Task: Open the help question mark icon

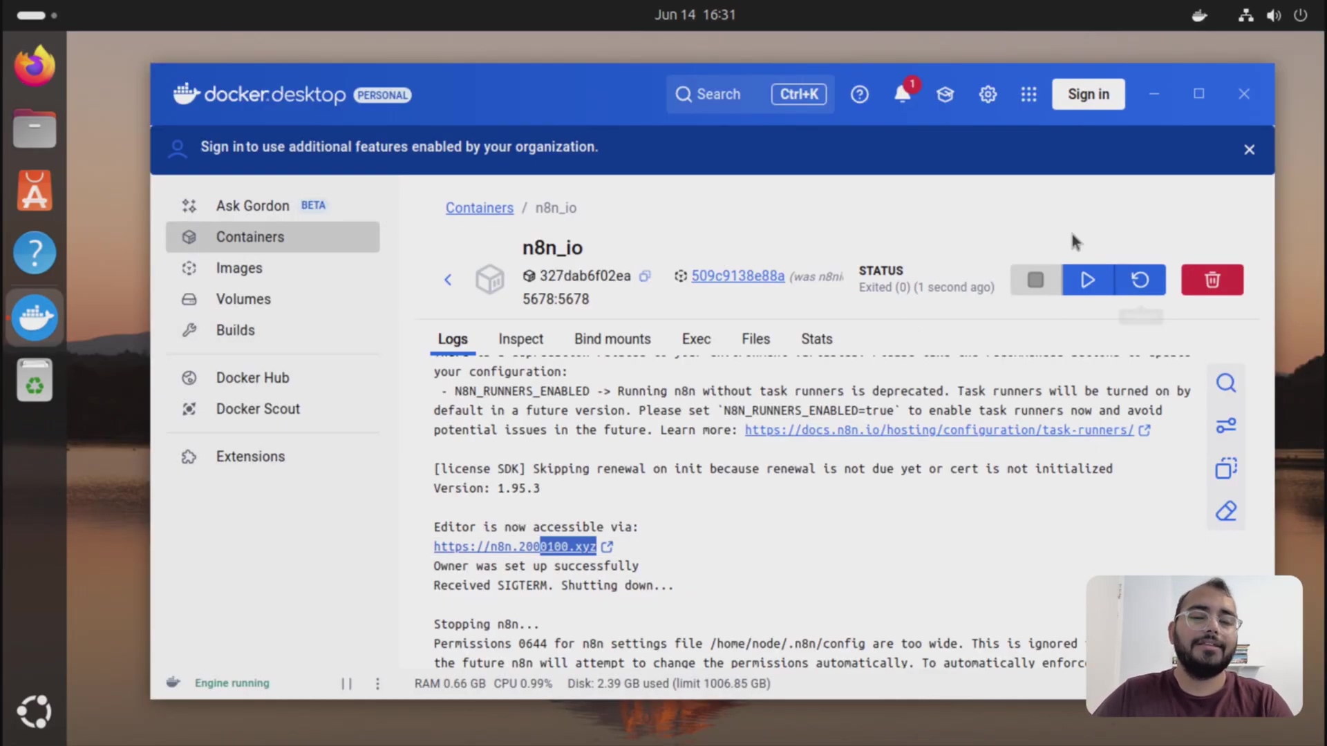Action: pyautogui.click(x=859, y=94)
